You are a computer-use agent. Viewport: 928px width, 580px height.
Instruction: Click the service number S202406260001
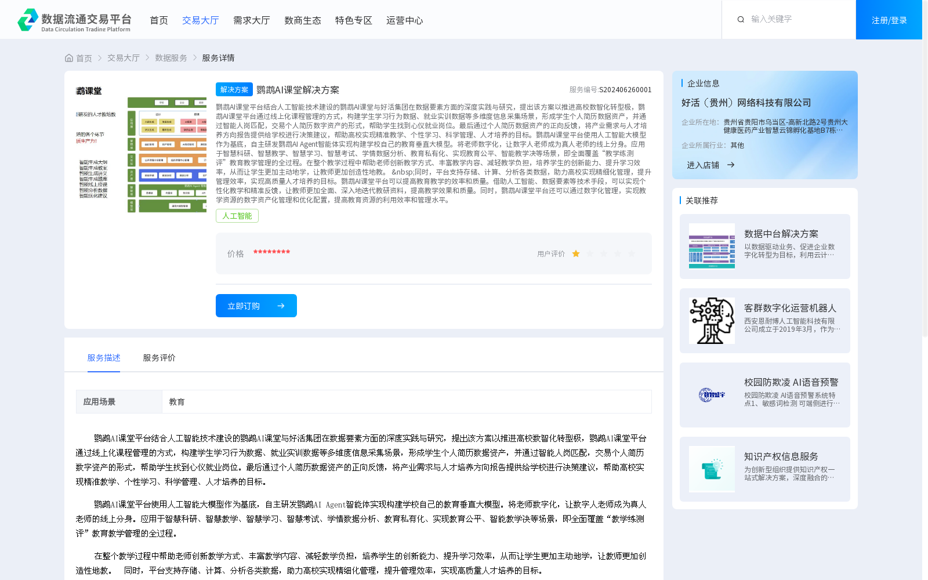[x=625, y=90]
